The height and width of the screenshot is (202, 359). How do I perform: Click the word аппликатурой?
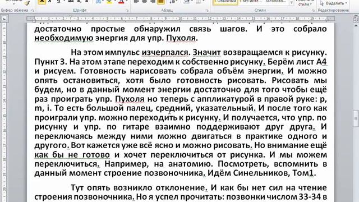point(225,99)
